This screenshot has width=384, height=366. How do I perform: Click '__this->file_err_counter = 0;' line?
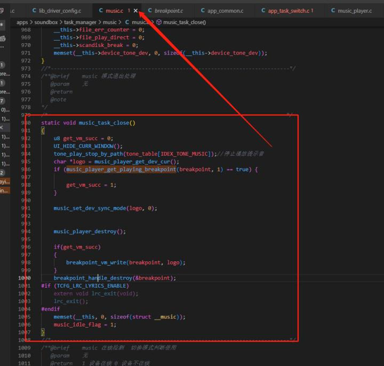coord(99,30)
